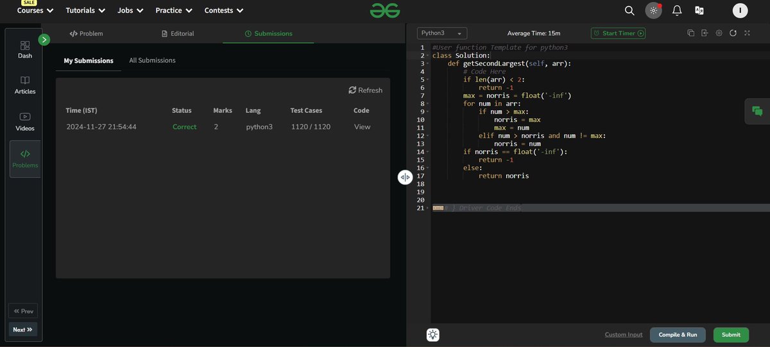
Task: Expand the Courses dropdown menu
Action: [x=35, y=10]
